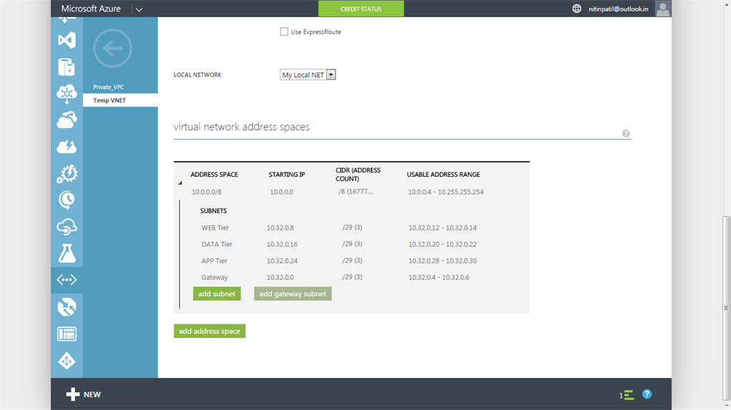The image size is (731, 410).
Task: Open the database cylinder sidebar icon
Action: [66, 67]
